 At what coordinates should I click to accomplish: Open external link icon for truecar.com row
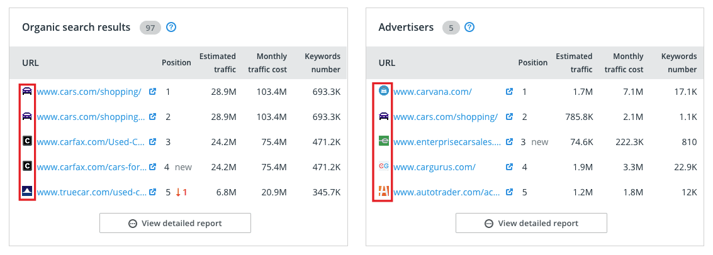(153, 192)
